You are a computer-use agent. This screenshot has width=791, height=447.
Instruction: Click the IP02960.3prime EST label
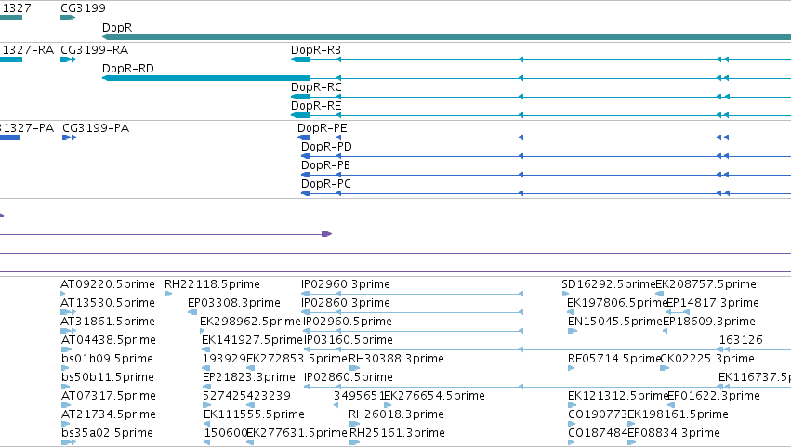[x=346, y=284]
